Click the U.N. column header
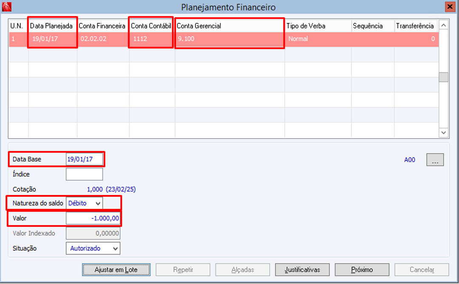Screen dimensions: 459x284 coord(18,26)
